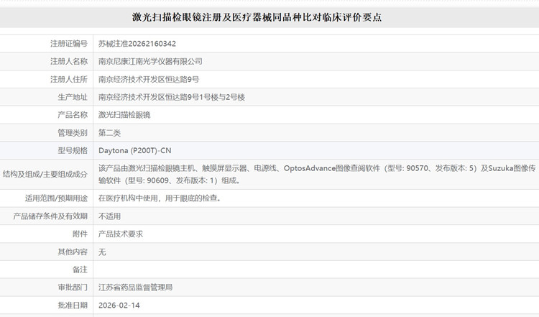The image size is (539, 317).
Task: Click the 适用范围/预期用途 label
Action: point(56,198)
